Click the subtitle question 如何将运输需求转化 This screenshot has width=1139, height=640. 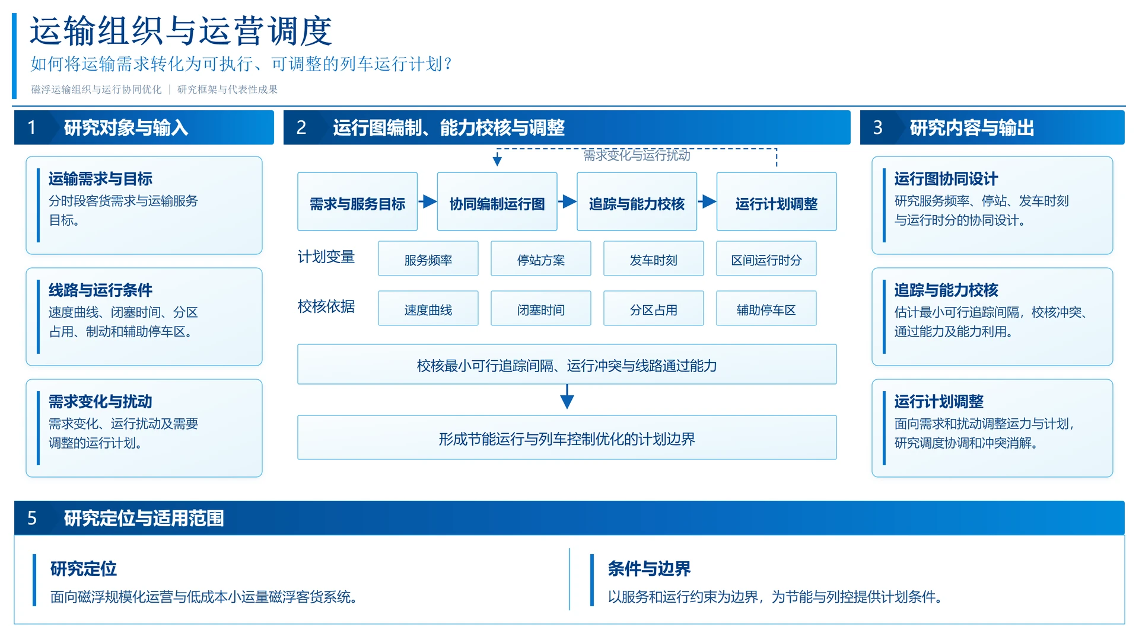[241, 64]
